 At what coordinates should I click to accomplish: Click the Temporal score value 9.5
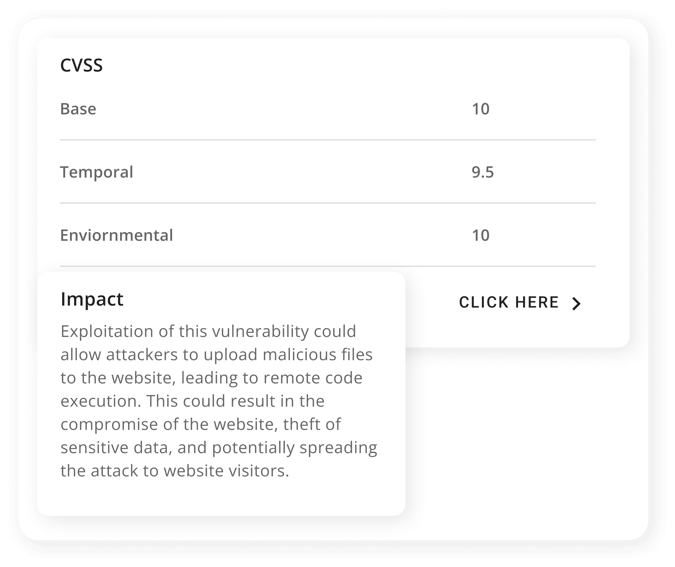click(x=482, y=172)
